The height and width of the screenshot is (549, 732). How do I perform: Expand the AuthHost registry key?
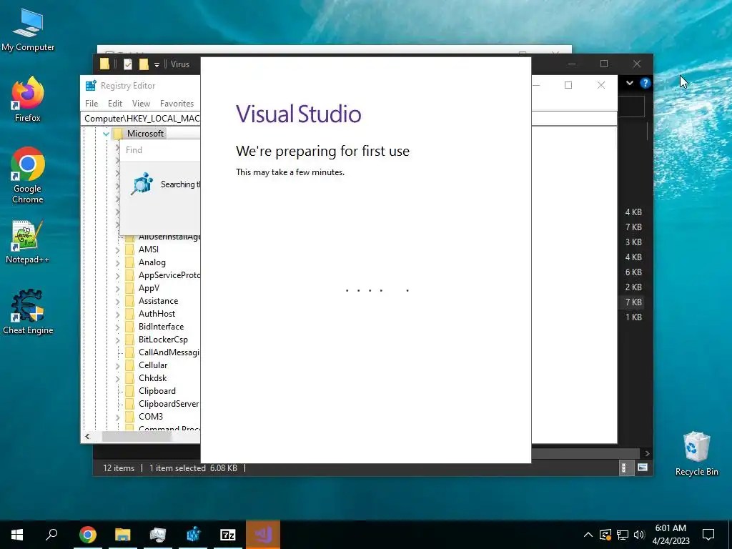(x=117, y=315)
